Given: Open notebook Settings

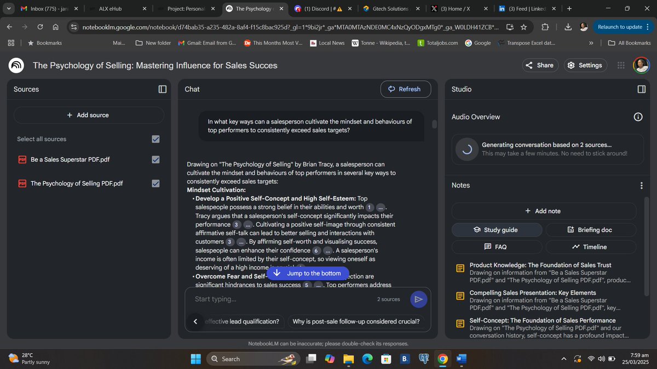Looking at the screenshot, I should point(585,65).
